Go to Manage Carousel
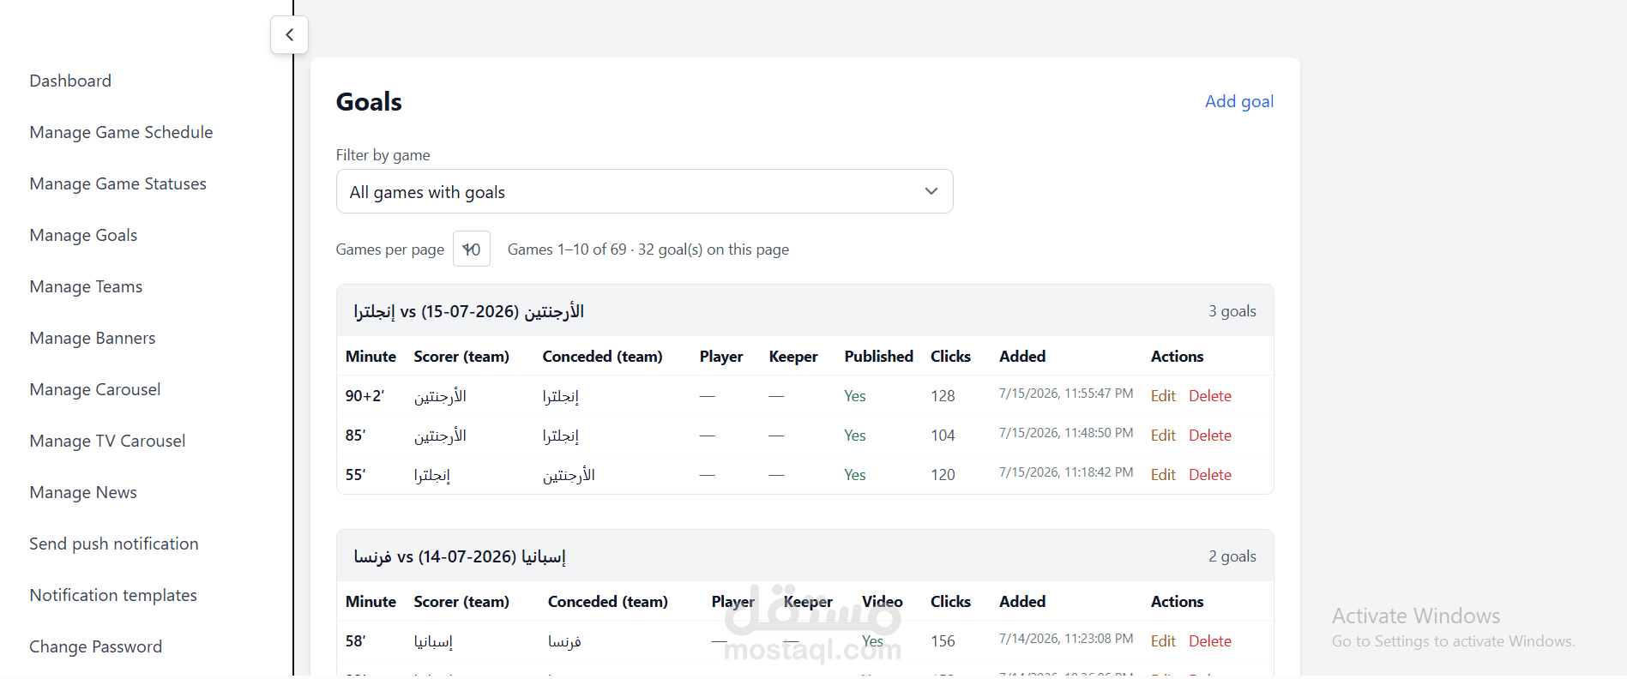1627x679 pixels. [95, 389]
